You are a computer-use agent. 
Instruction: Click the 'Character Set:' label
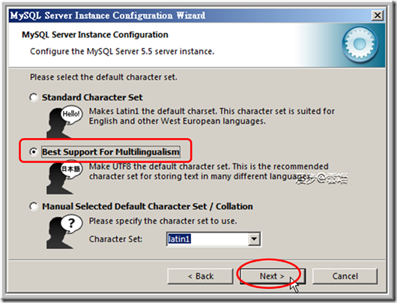[115, 238]
